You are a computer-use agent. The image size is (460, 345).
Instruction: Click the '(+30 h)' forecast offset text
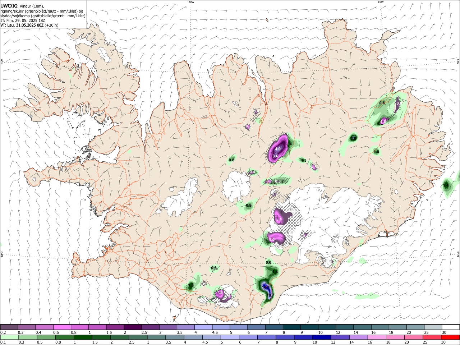(52, 25)
